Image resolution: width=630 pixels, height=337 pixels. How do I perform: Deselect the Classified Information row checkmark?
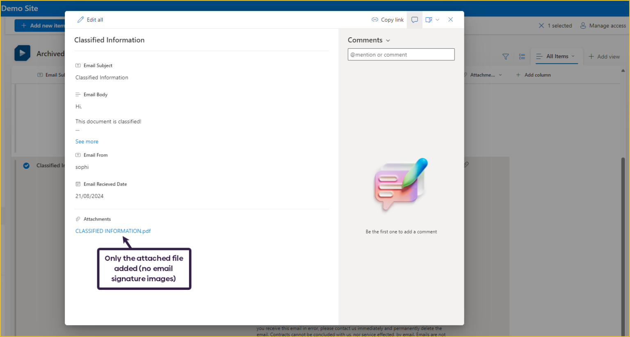(x=26, y=166)
